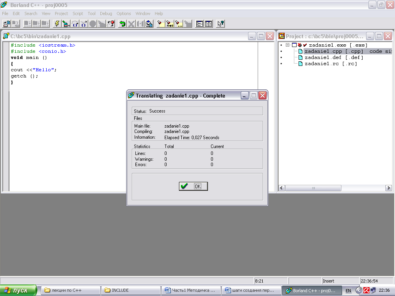Click the editor window title icon
Viewport: 395px width, 296px height.
coord(6,36)
